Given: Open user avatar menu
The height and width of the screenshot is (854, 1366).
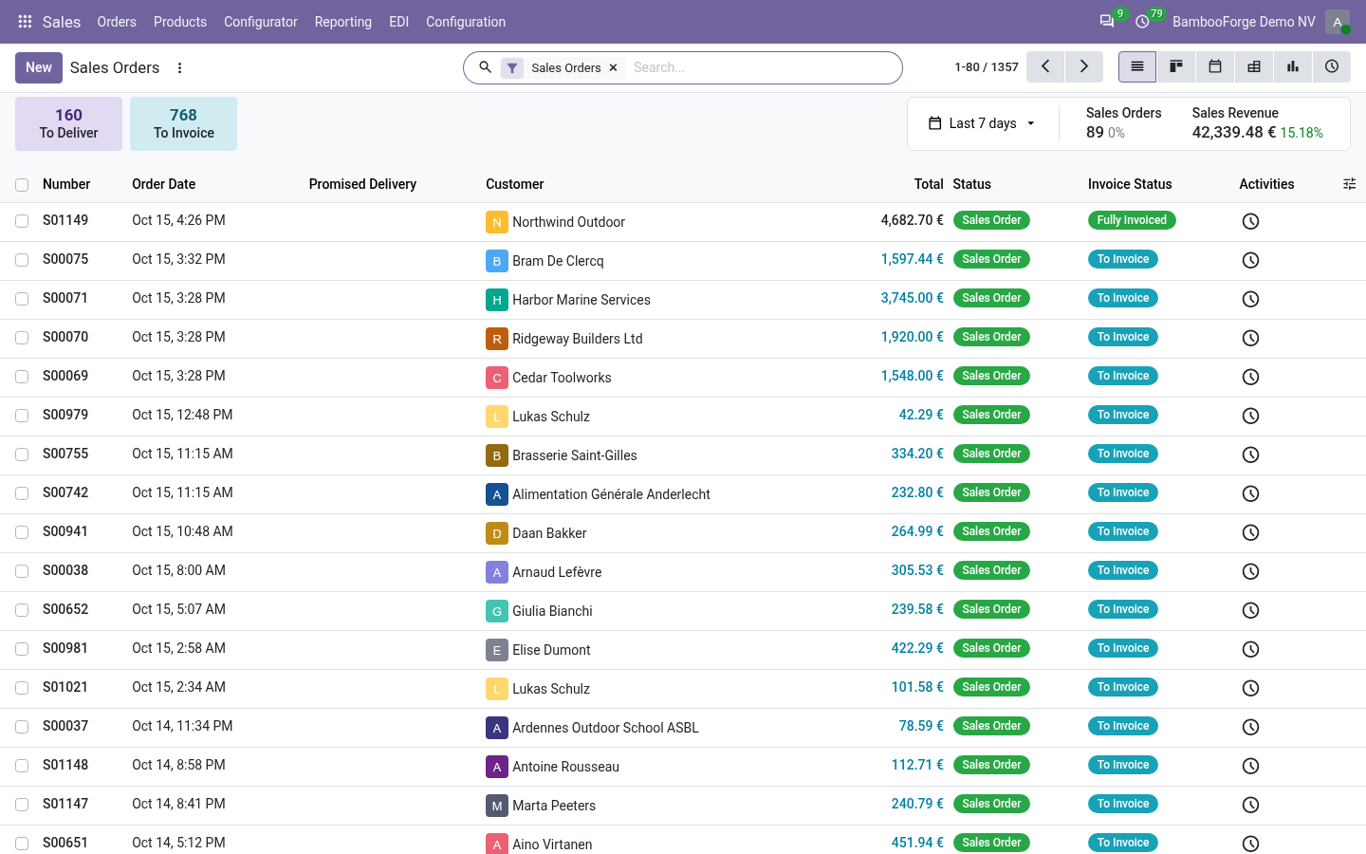Looking at the screenshot, I should click(x=1338, y=22).
